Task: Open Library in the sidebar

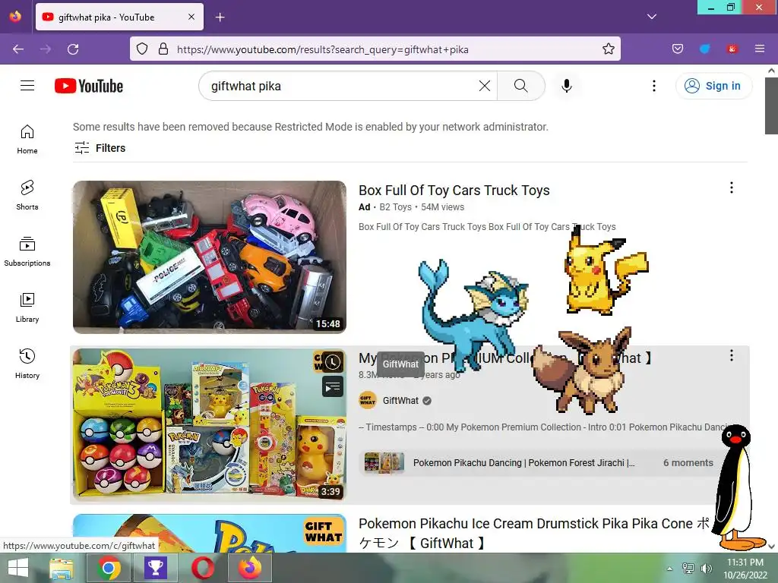Action: tap(27, 308)
